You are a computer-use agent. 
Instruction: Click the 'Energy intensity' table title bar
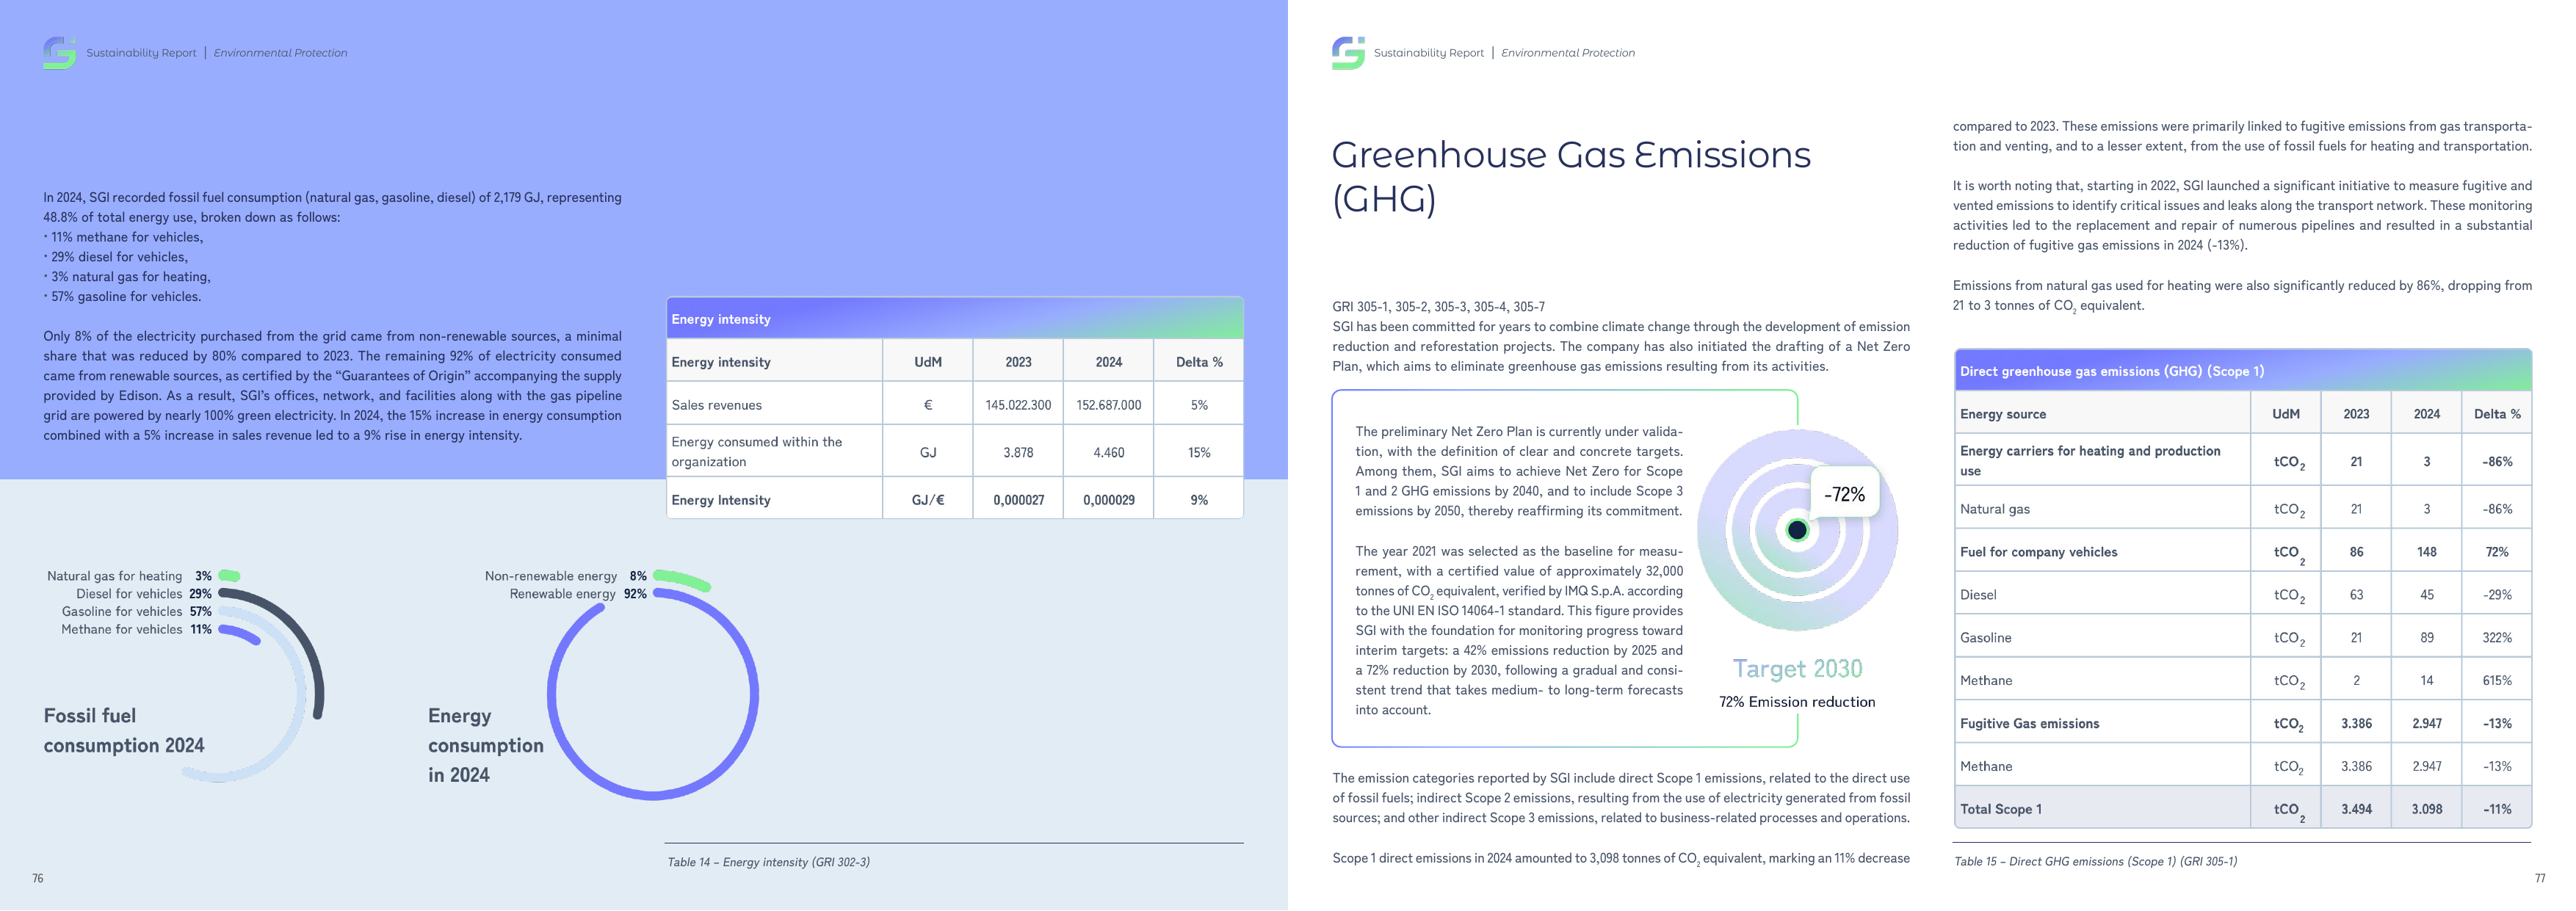[x=955, y=318]
